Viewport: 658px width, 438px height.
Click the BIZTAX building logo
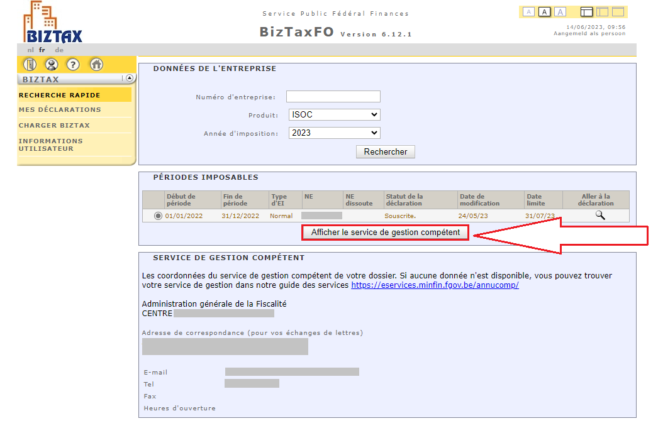53,22
